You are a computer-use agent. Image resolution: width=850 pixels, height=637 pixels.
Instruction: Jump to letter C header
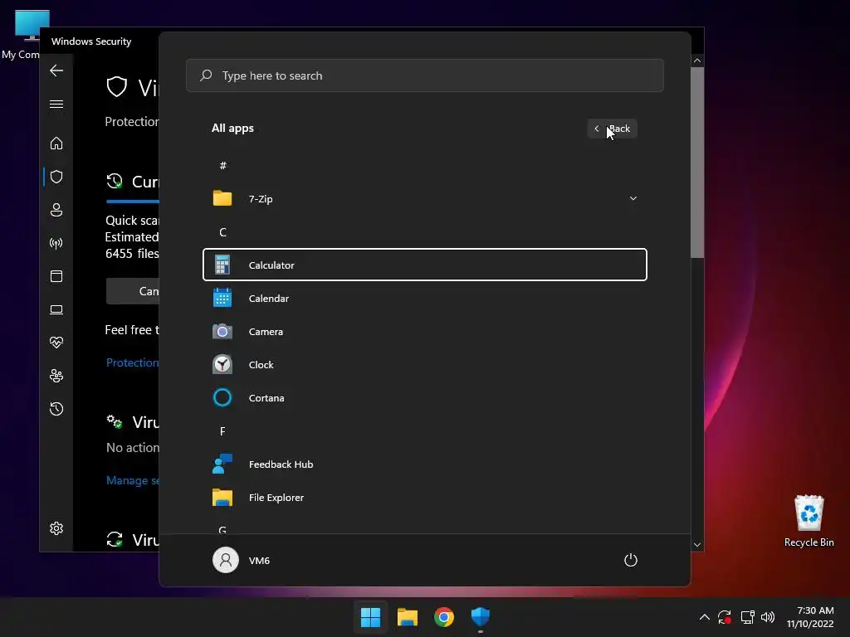coord(222,232)
